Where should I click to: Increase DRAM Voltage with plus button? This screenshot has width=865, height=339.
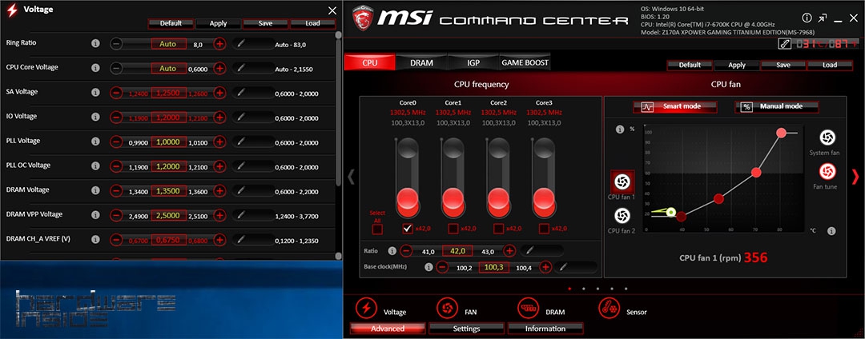tap(219, 190)
